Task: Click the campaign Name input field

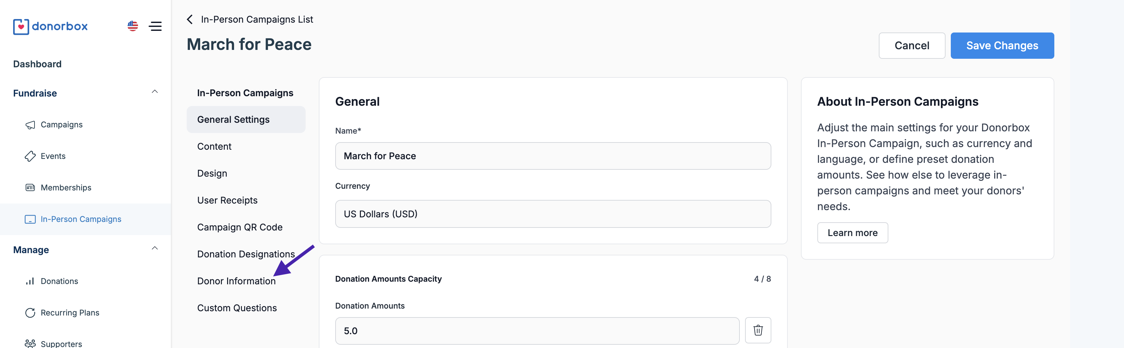Action: 552,156
